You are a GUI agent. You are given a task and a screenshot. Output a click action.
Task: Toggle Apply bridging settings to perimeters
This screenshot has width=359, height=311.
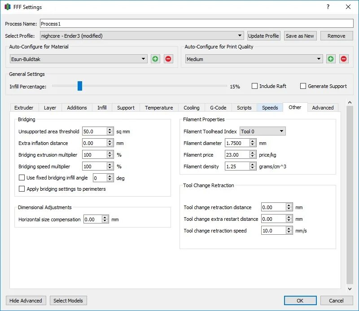[x=22, y=188]
